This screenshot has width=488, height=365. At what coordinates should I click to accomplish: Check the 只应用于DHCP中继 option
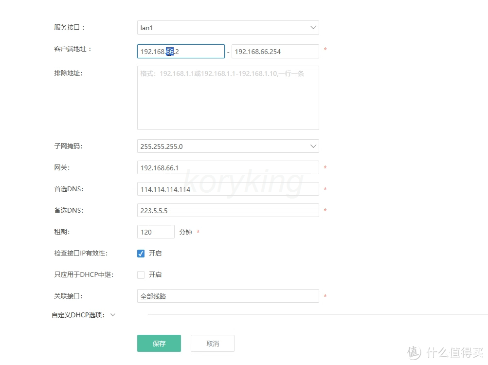click(x=141, y=274)
